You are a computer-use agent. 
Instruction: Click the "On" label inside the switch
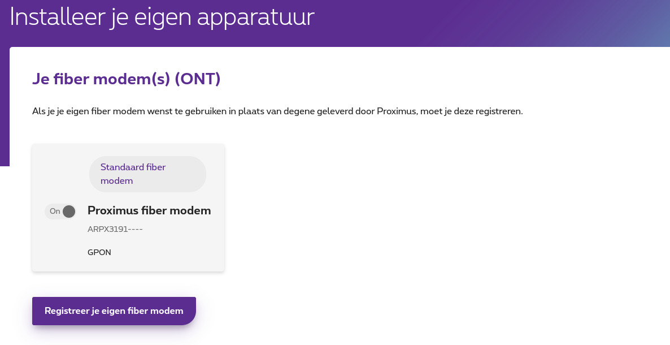pos(55,212)
